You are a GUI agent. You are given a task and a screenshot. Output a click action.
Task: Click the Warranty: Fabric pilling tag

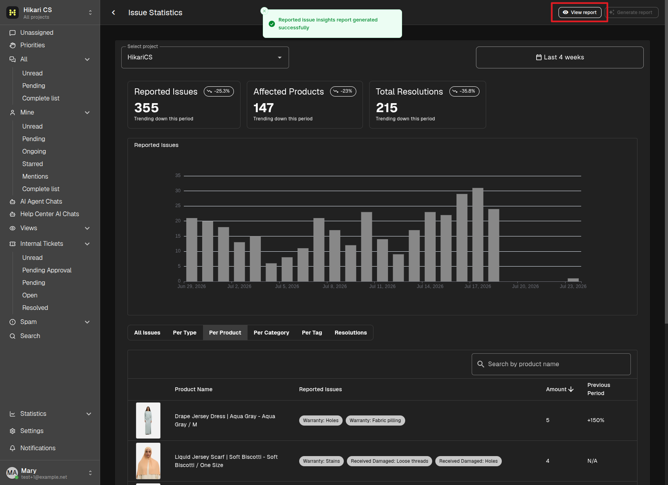tap(375, 421)
